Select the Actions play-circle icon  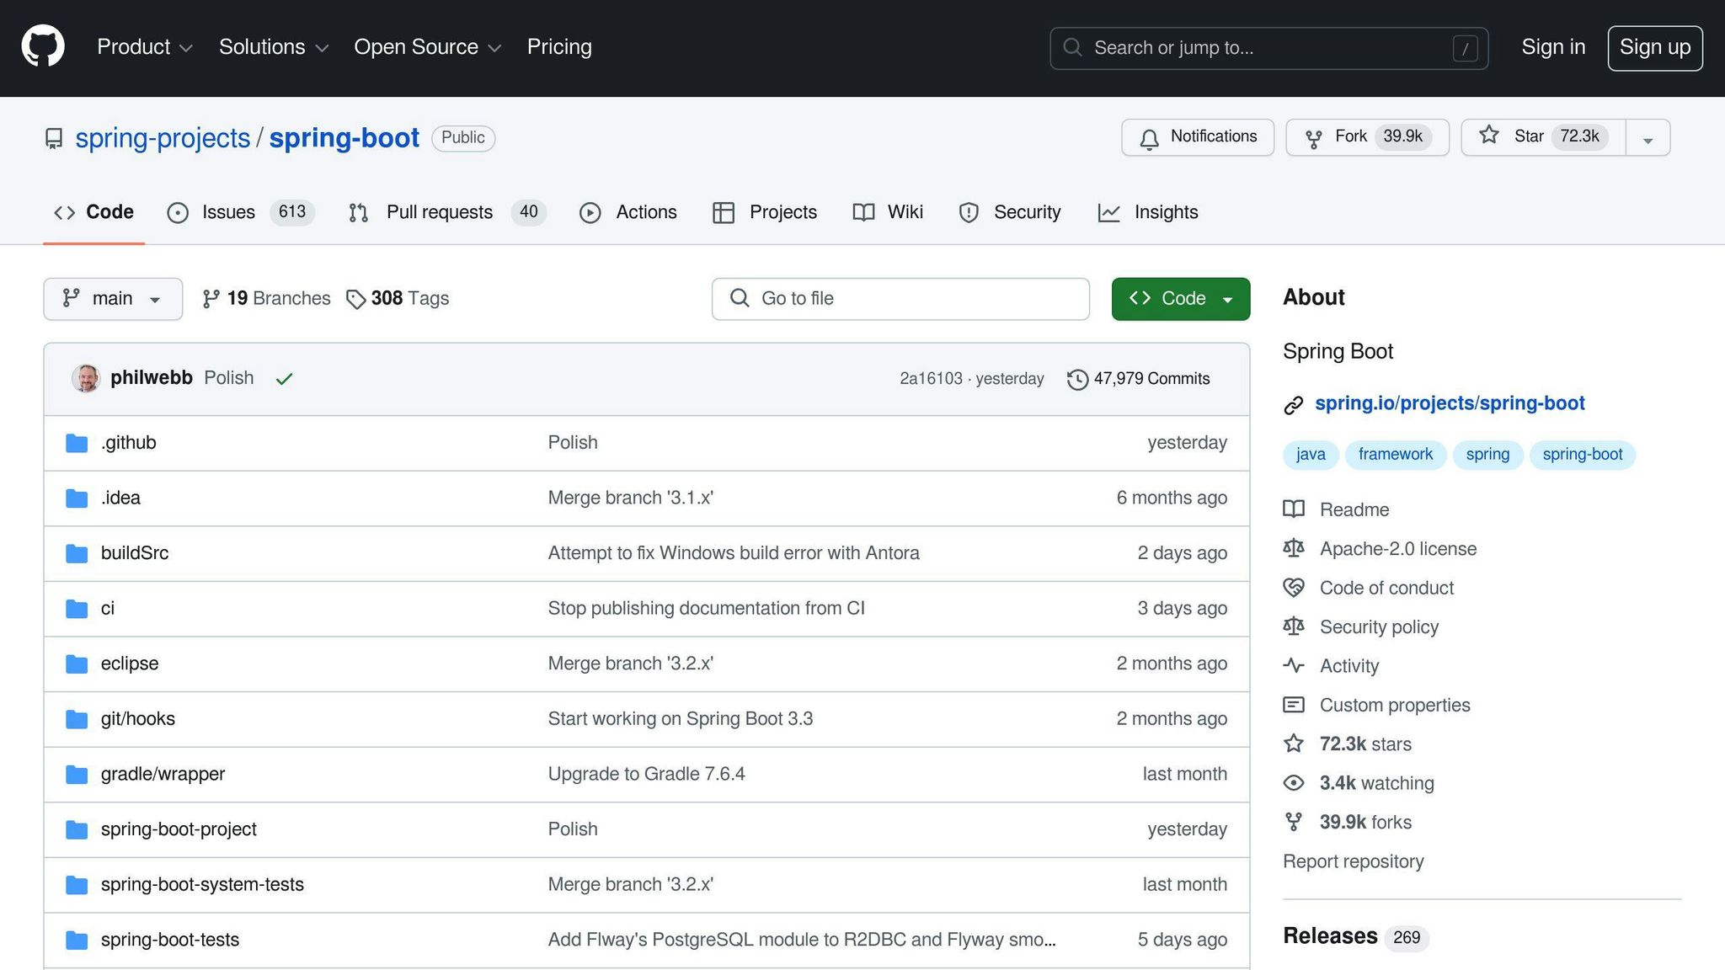pos(590,212)
